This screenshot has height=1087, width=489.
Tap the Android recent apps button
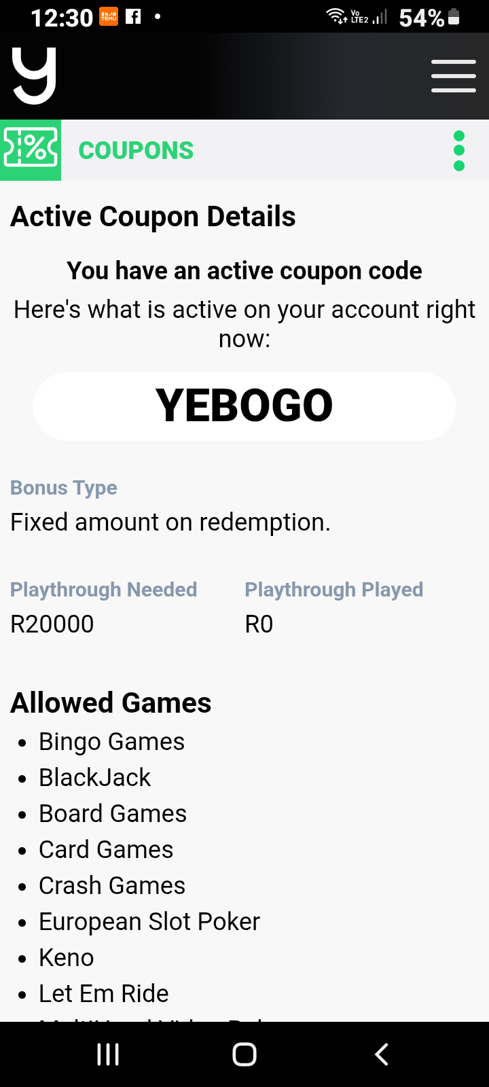108,1054
